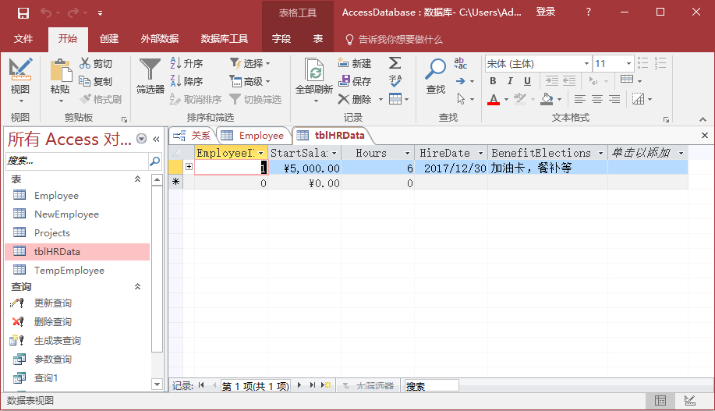Click the record navigator search box
715x411 pixels.
coord(430,386)
